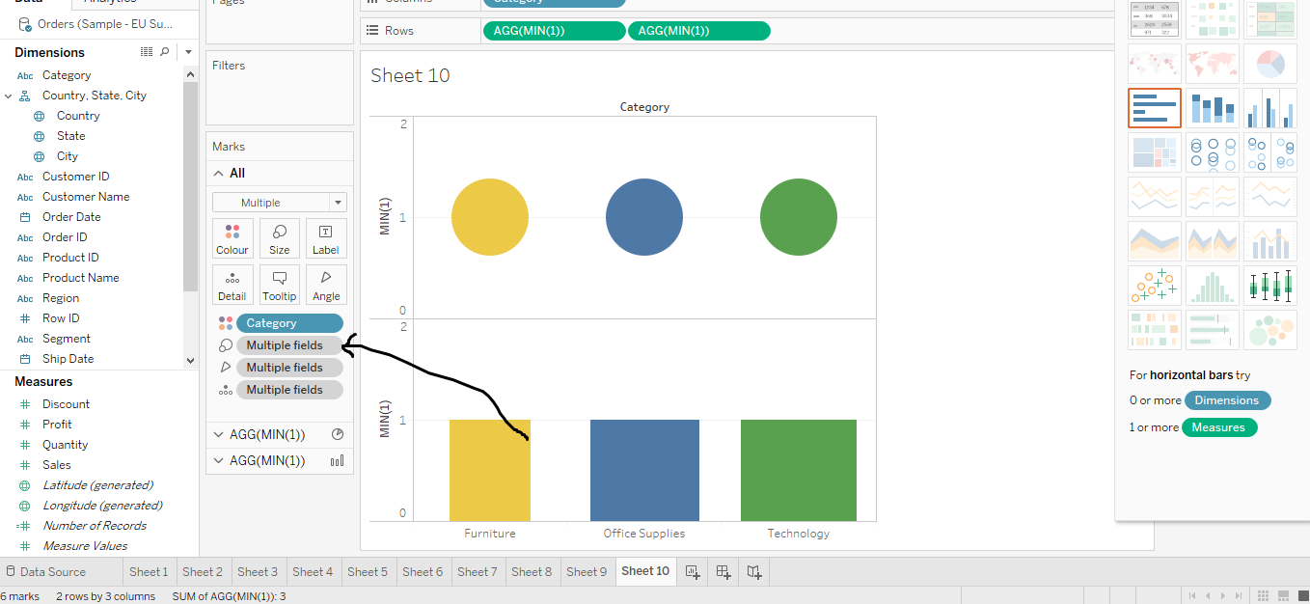Select the green Technology bar
This screenshot has height=604, width=1310.
[x=799, y=470]
